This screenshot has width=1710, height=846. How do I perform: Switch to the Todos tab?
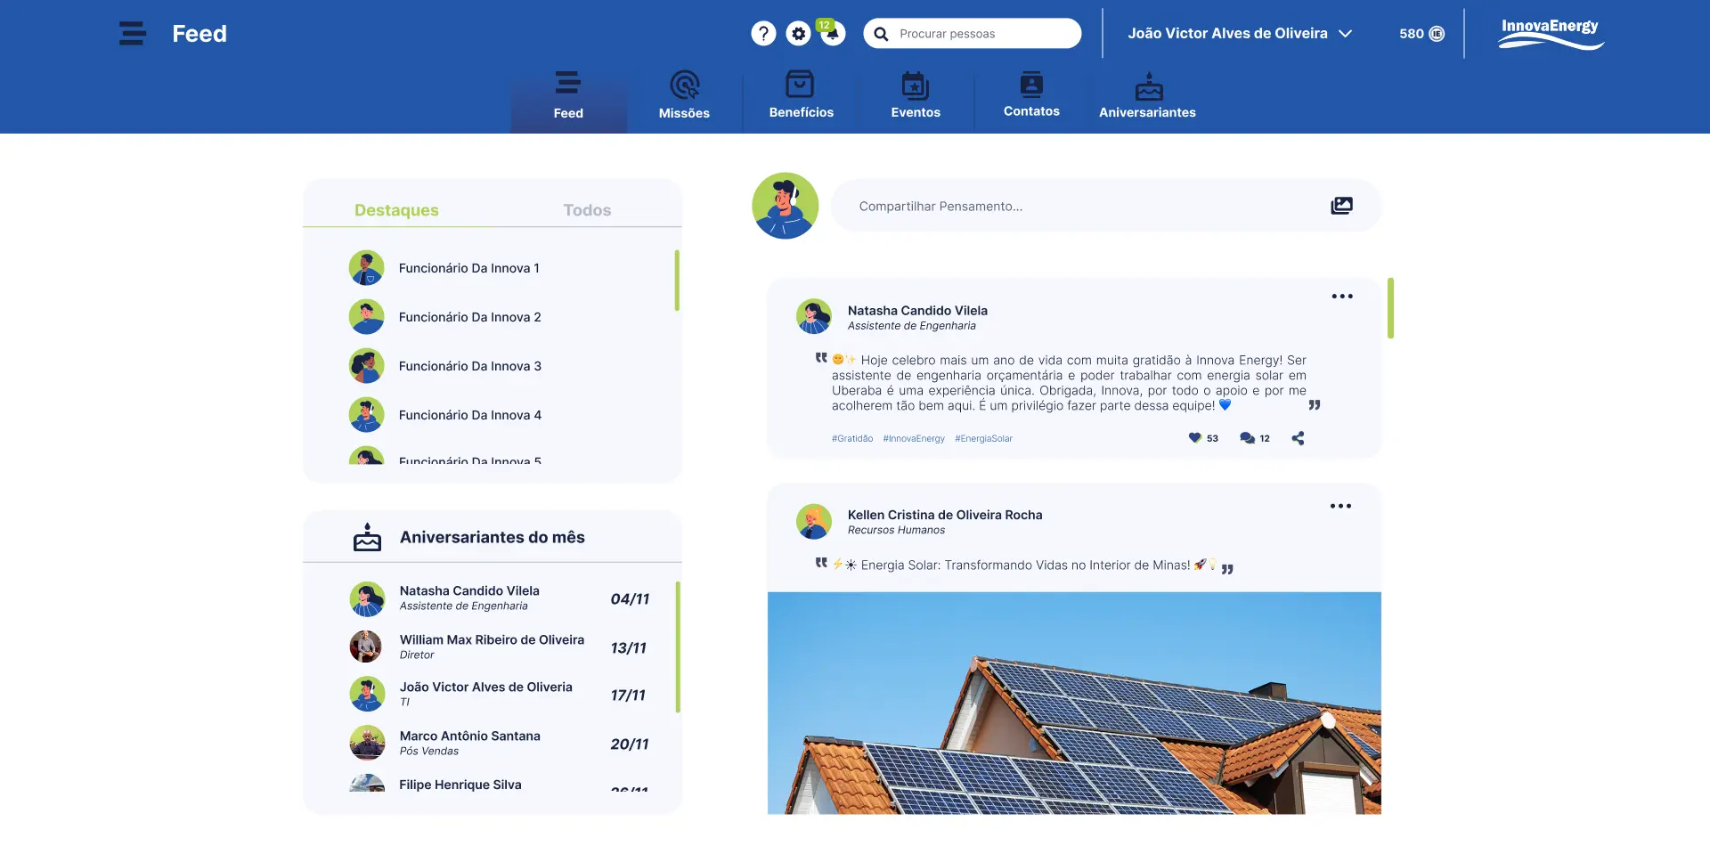[x=587, y=210]
